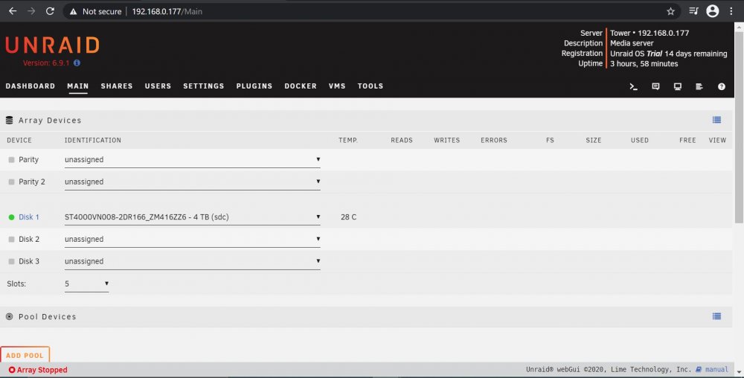Click the browser forward arrow
The height and width of the screenshot is (378, 744).
click(x=31, y=11)
